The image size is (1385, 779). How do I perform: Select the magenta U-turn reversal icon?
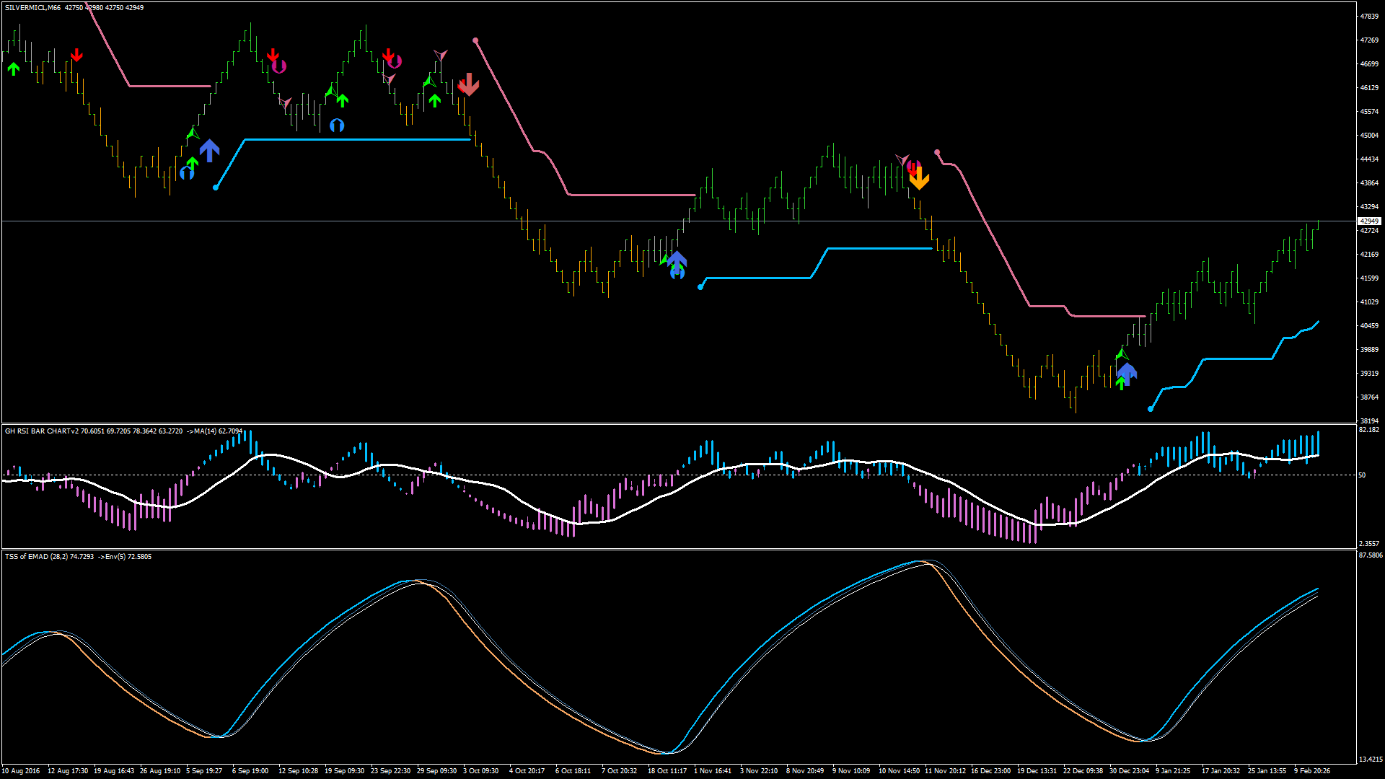point(280,66)
